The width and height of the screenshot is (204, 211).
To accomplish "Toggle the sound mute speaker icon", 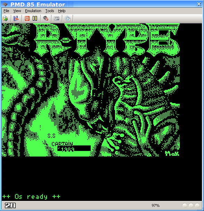I will point(46,18).
